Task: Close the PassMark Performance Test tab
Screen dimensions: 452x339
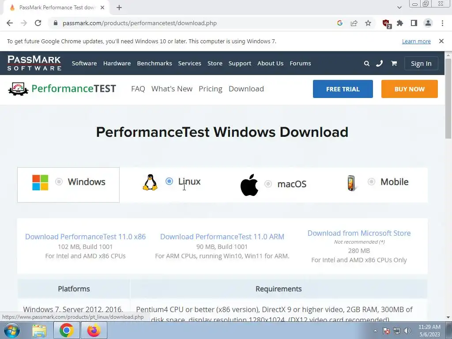Action: [102, 8]
